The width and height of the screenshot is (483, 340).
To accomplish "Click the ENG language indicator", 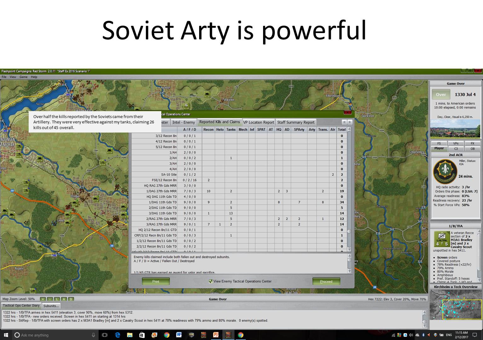I will [x=449, y=335].
